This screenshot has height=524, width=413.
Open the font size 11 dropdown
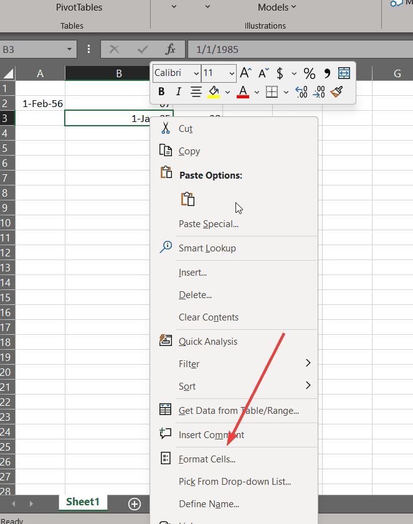[x=219, y=73]
